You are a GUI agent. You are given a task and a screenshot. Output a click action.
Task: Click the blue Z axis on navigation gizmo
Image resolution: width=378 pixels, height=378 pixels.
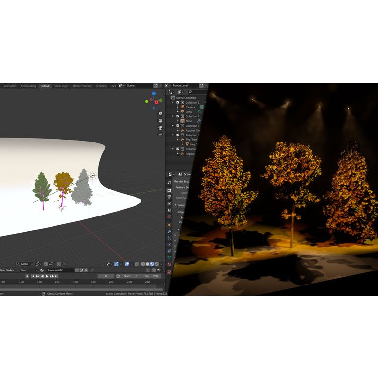click(x=154, y=93)
